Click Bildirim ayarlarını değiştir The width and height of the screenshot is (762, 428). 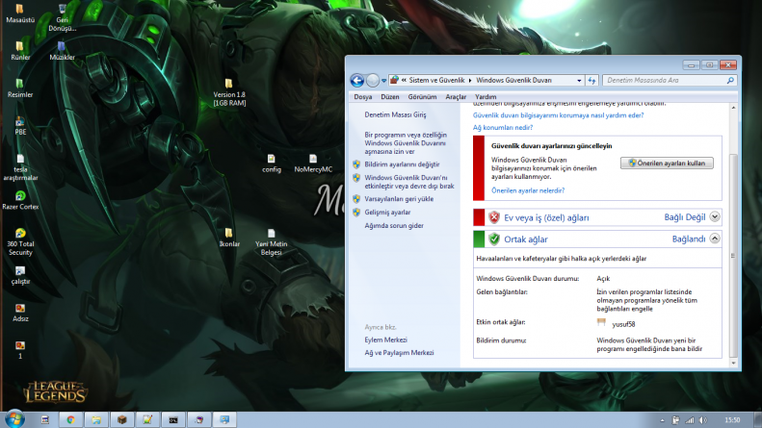(402, 164)
